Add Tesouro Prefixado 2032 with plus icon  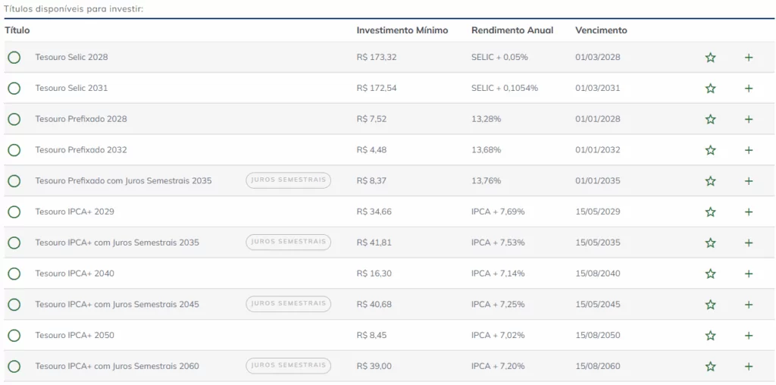pos(749,150)
